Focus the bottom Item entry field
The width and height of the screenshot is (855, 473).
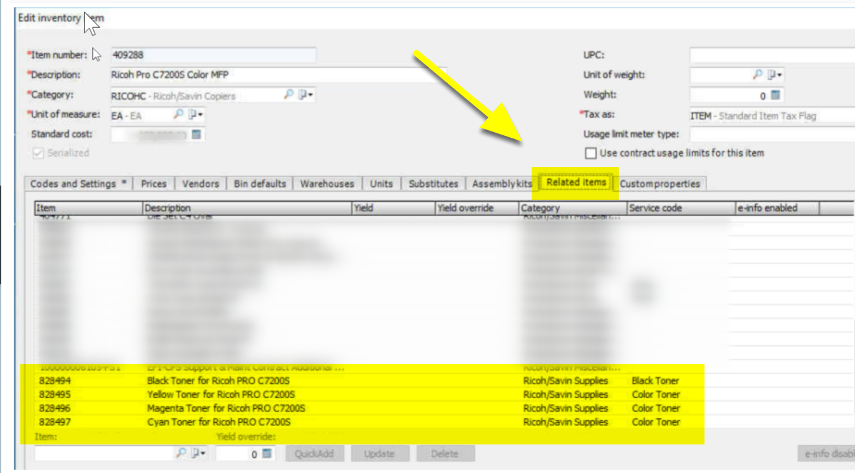[x=104, y=453]
